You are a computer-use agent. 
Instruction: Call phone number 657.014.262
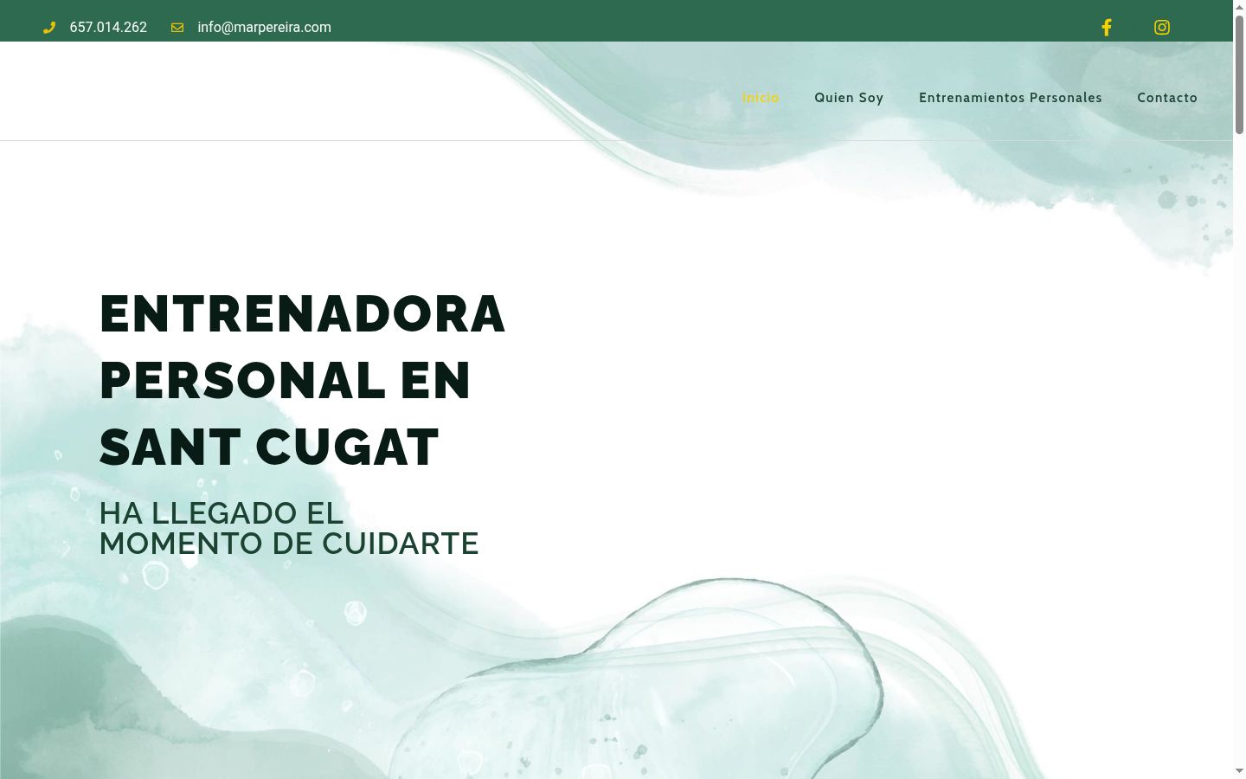(108, 28)
